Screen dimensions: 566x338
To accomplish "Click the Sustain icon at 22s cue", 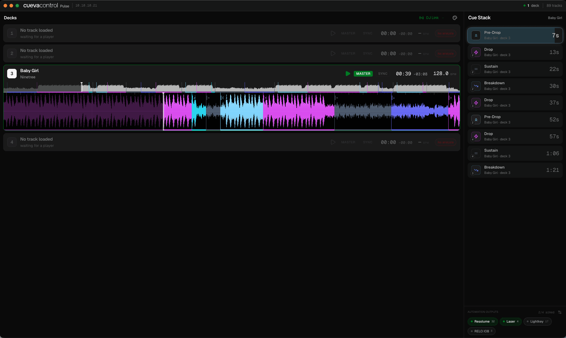I will pos(476,69).
